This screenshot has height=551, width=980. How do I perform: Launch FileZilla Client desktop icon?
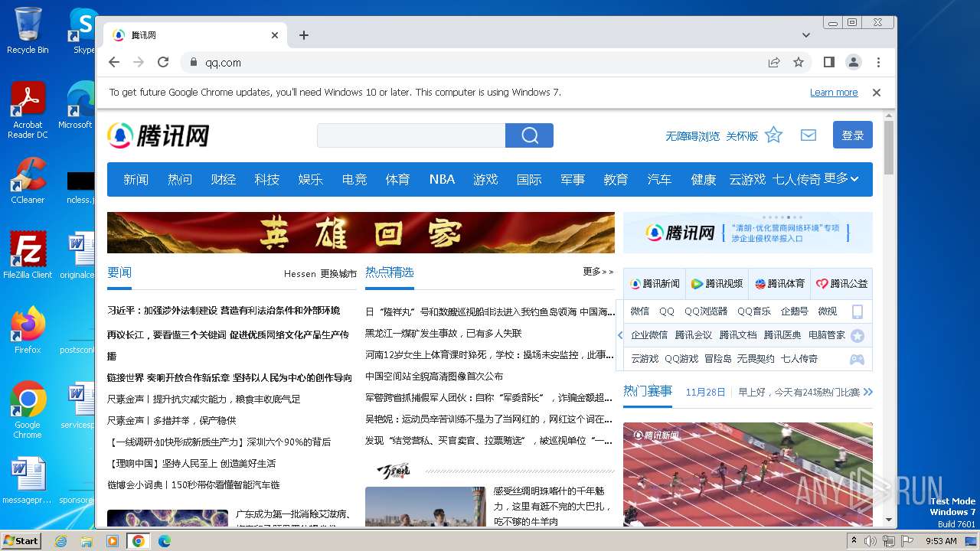point(28,255)
